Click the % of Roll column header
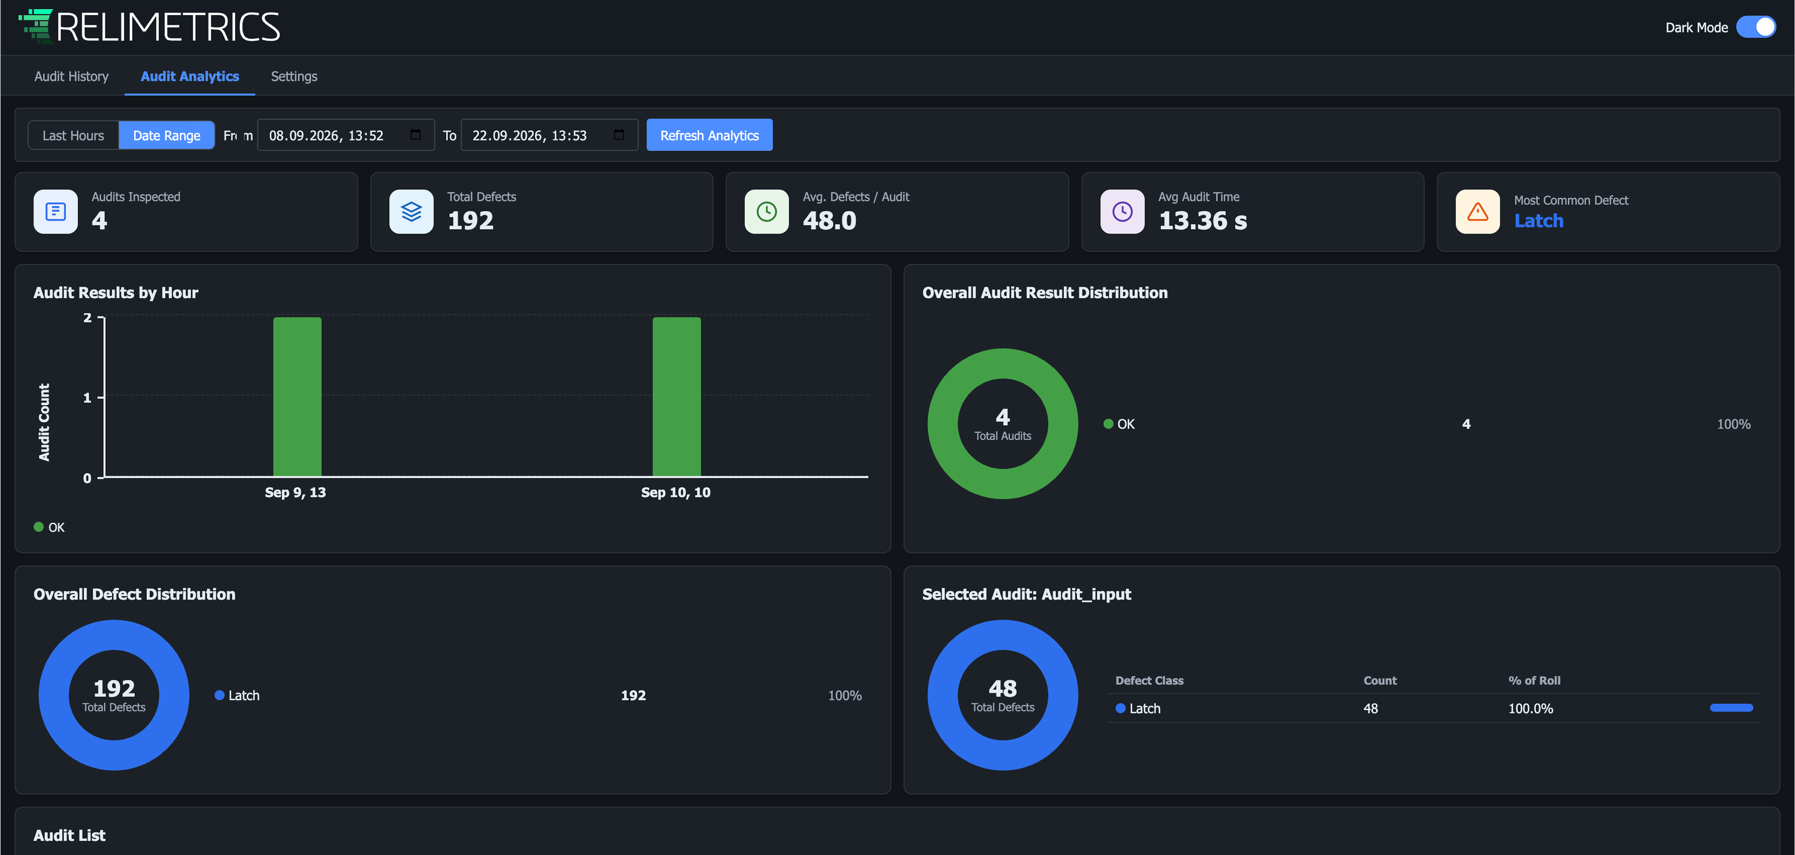 coord(1534,680)
